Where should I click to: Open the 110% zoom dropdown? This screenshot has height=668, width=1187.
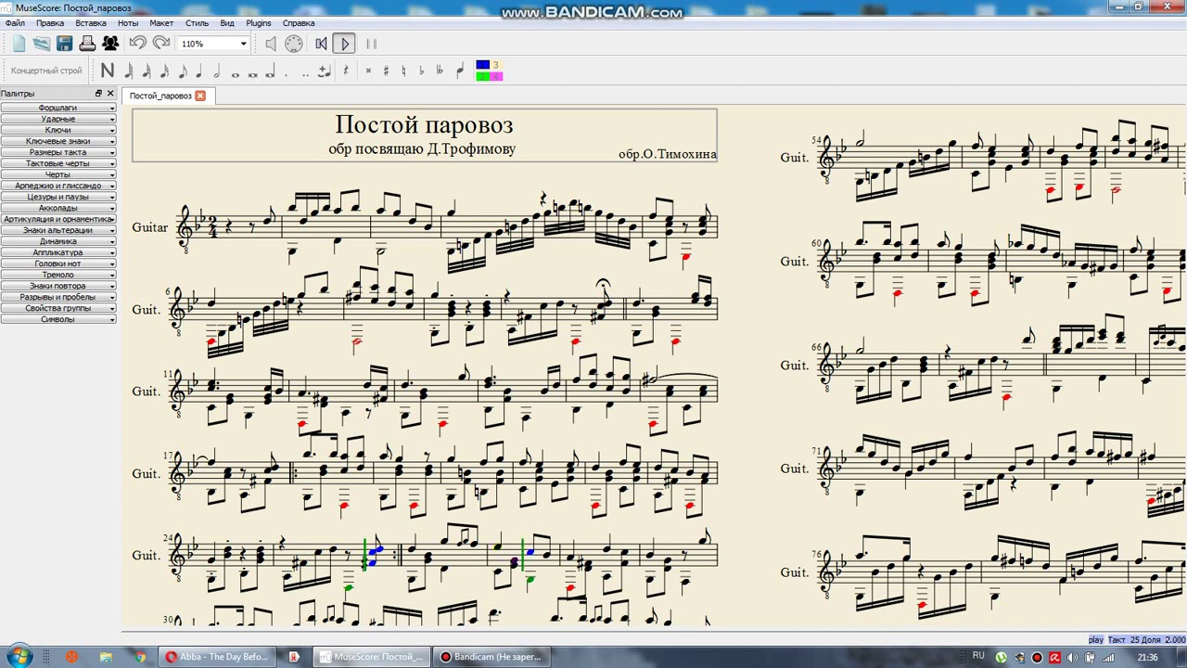tap(243, 44)
